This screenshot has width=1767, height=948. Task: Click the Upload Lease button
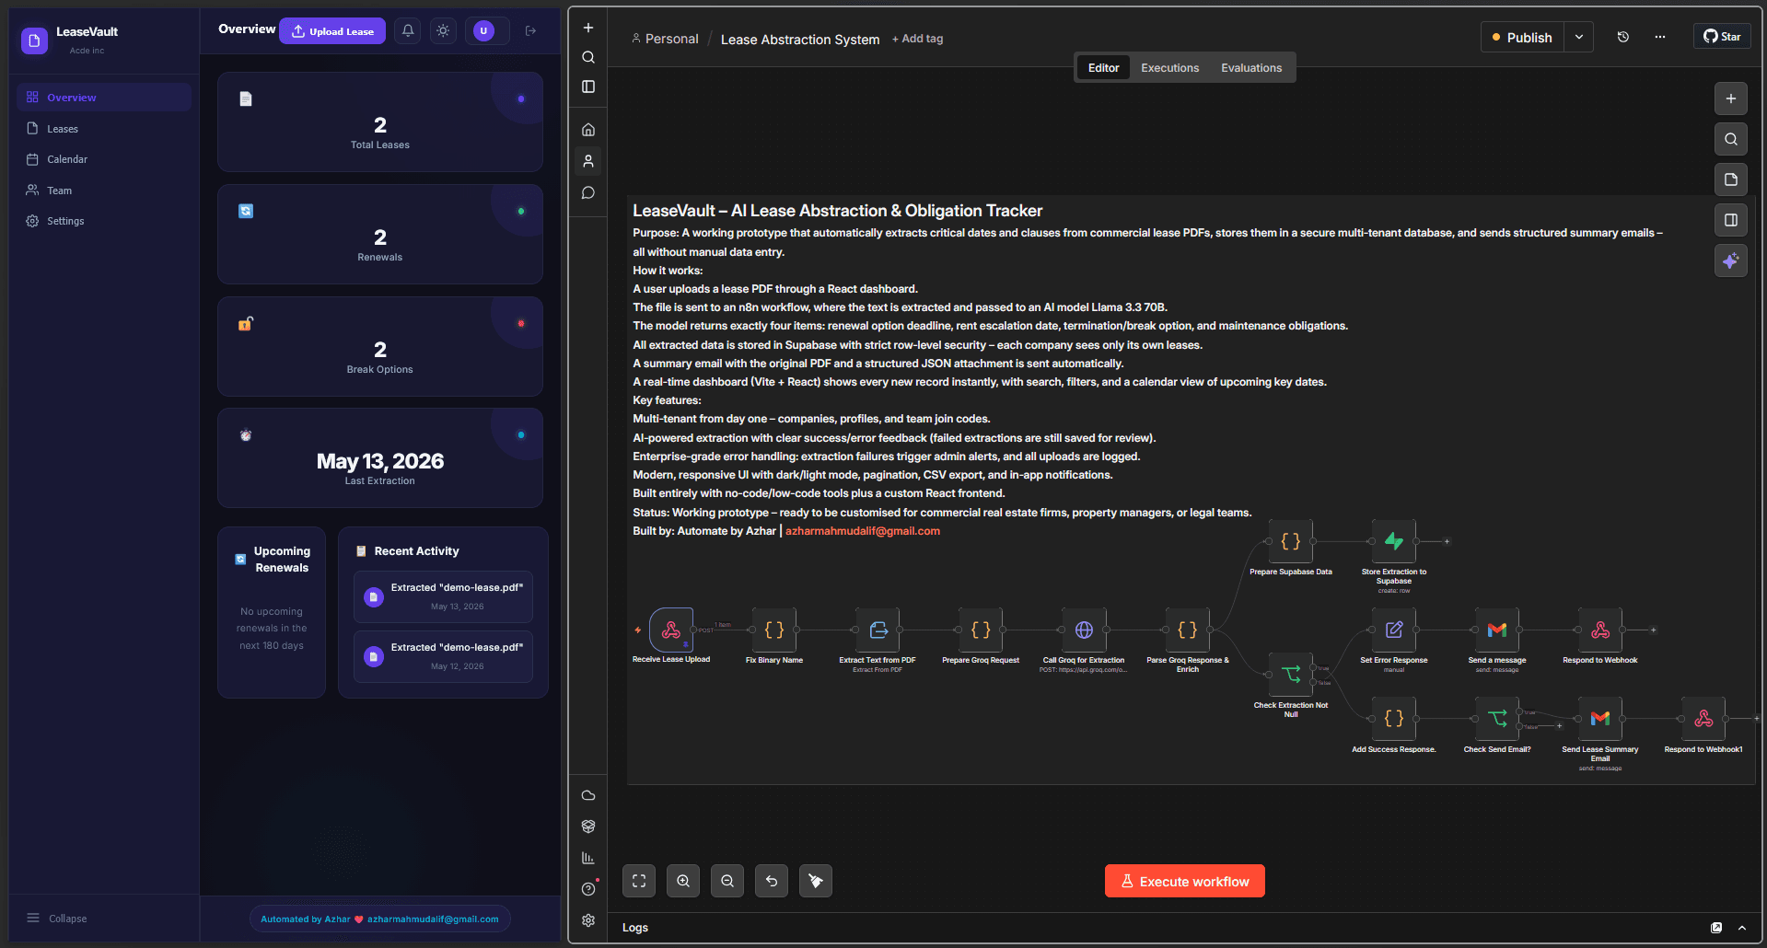(332, 30)
